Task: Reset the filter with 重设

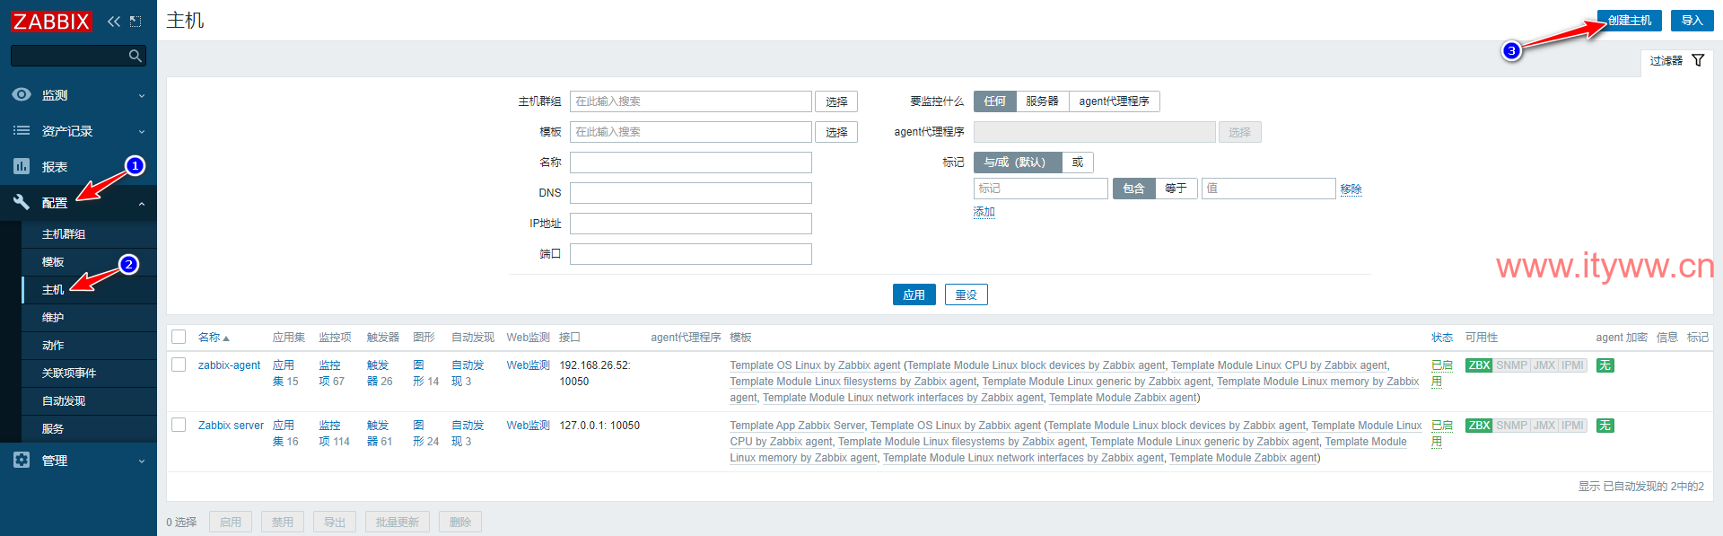Action: click(x=966, y=294)
